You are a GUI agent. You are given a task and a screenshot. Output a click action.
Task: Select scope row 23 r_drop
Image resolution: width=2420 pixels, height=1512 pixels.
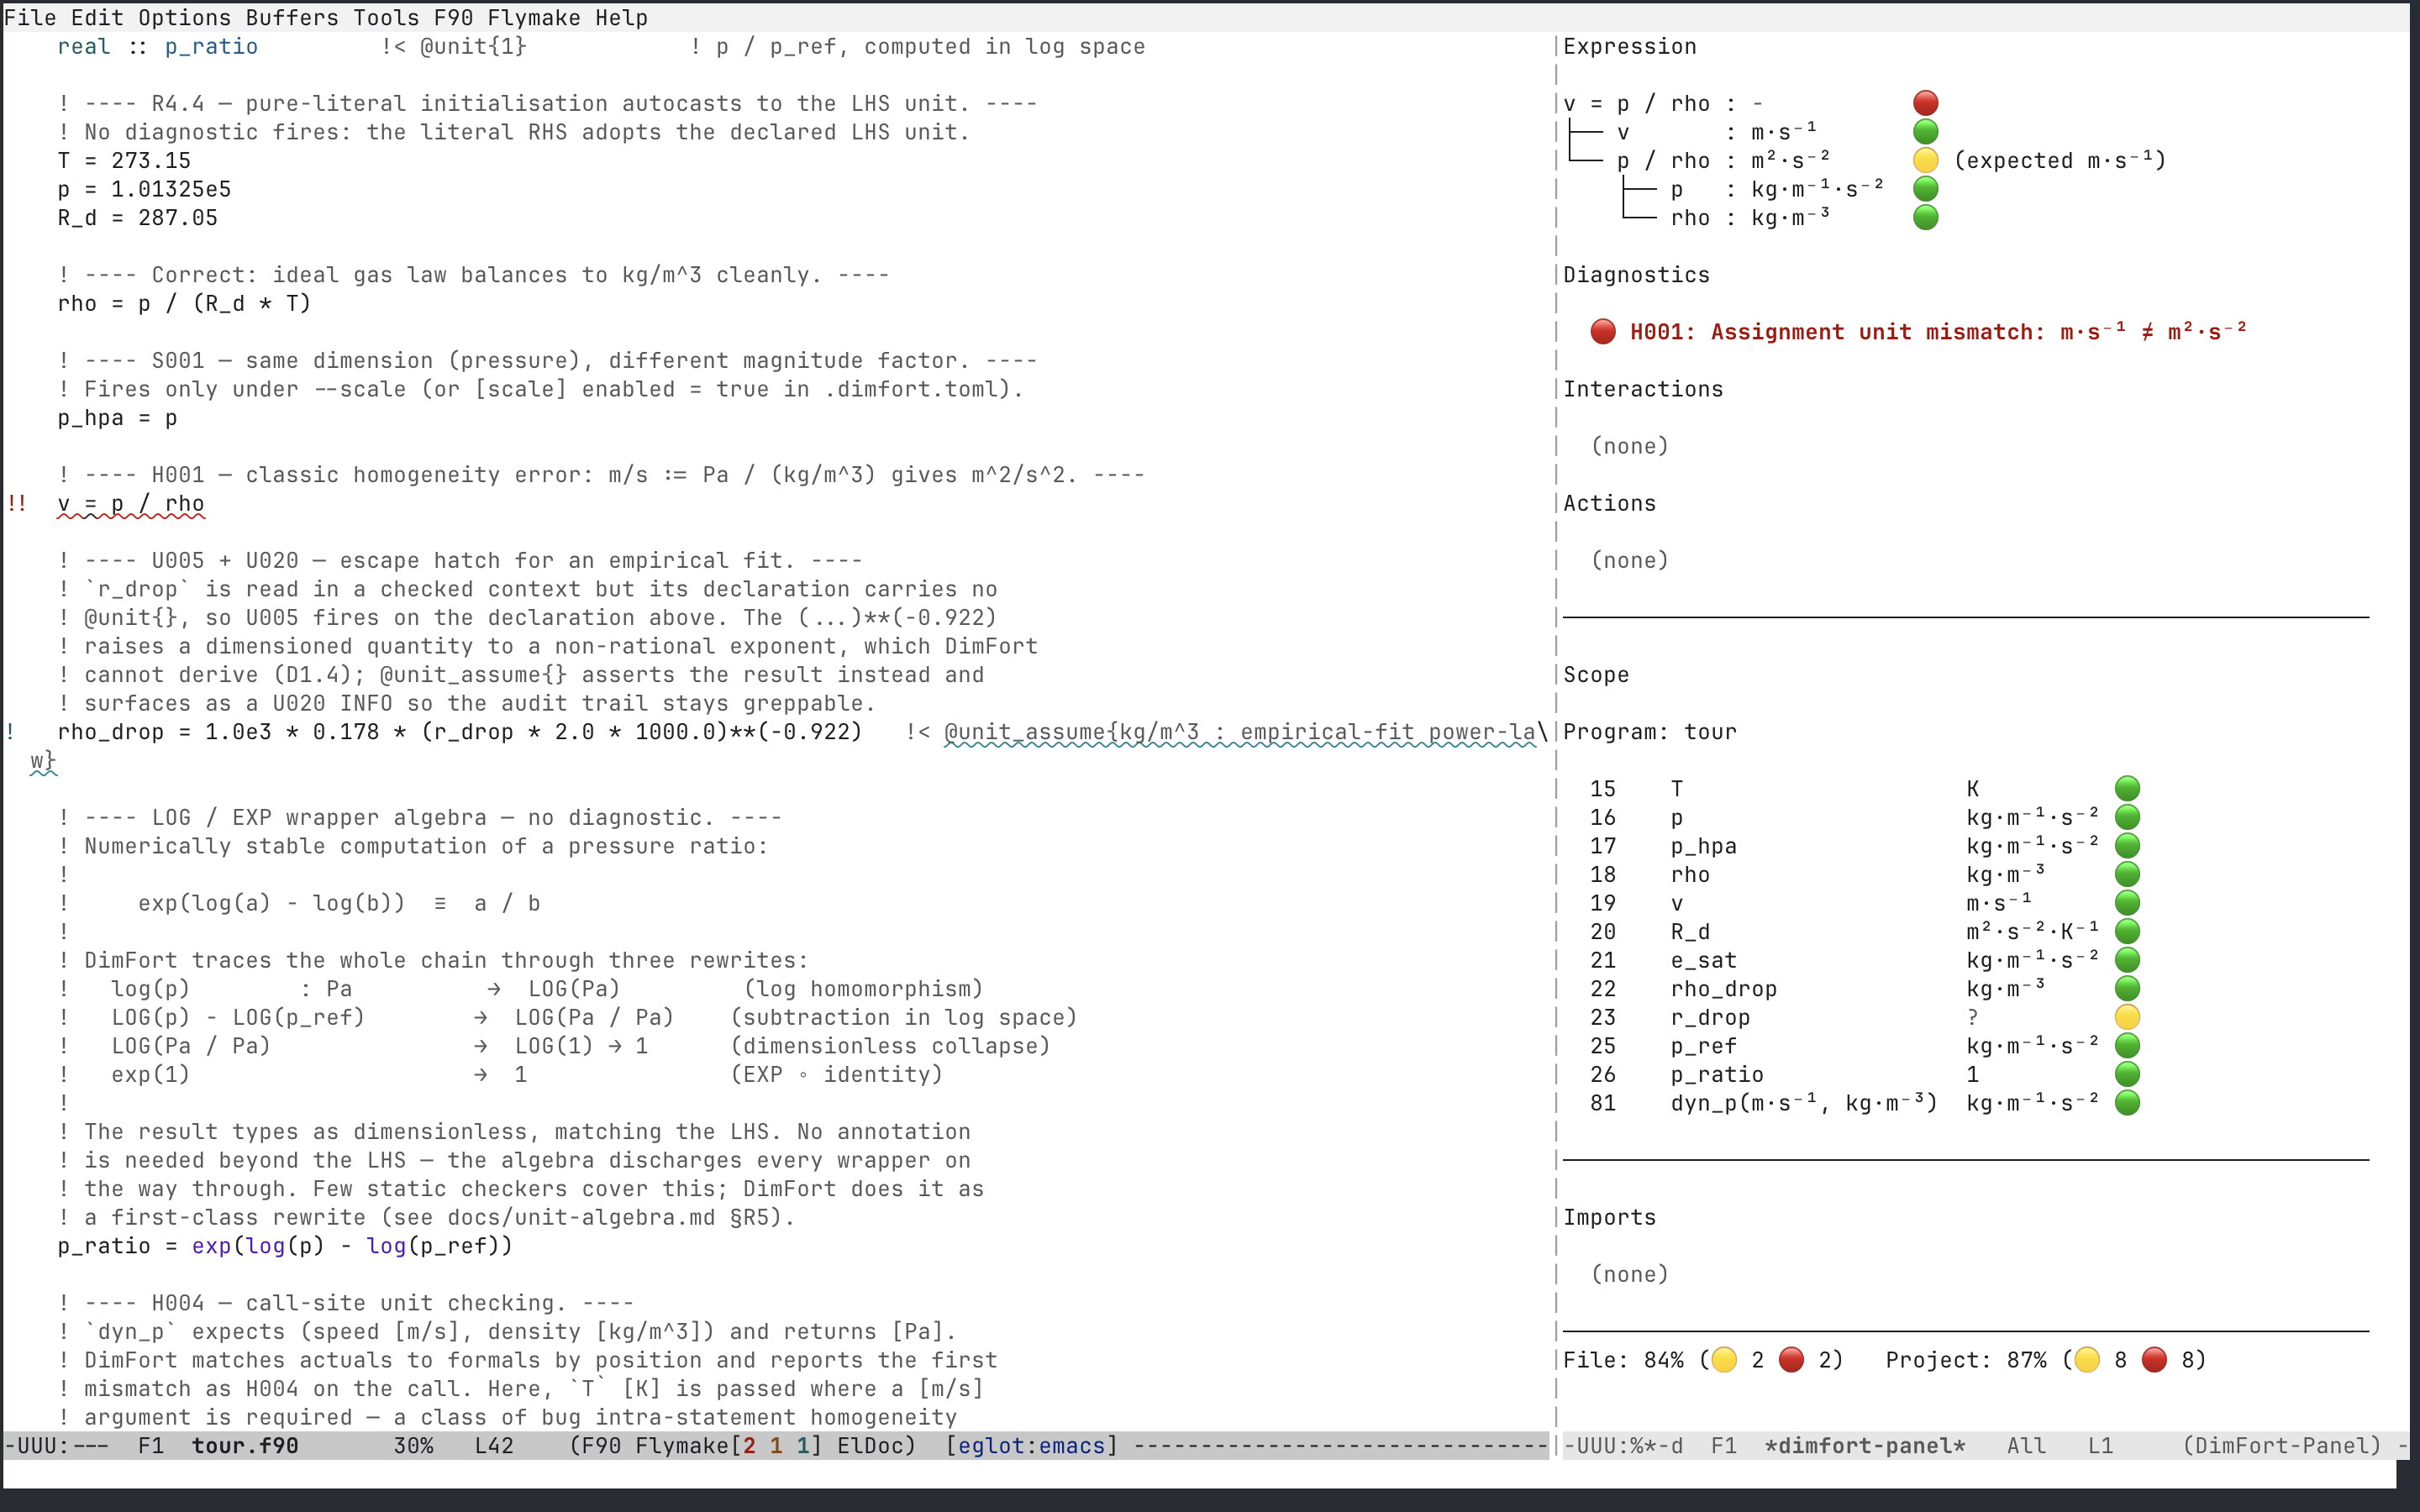click(1865, 1017)
